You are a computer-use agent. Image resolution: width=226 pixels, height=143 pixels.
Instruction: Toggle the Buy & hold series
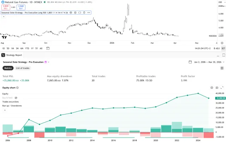click(7, 98)
